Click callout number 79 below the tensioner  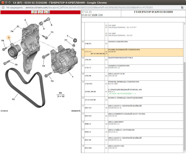16,64
